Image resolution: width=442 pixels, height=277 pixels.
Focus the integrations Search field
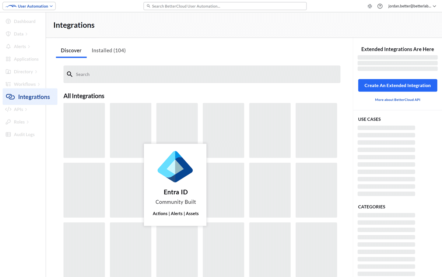click(x=202, y=75)
